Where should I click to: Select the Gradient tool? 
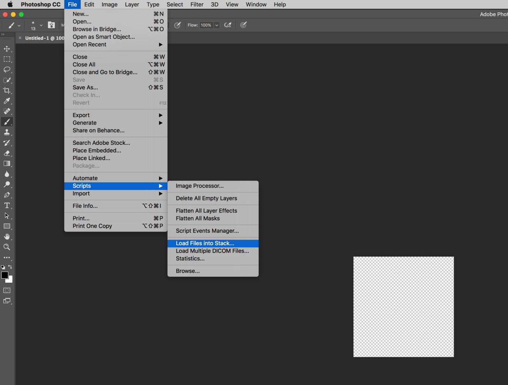tap(7, 164)
